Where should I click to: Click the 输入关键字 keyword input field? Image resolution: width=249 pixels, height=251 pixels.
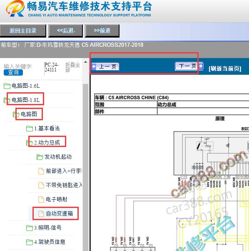(x=18, y=66)
